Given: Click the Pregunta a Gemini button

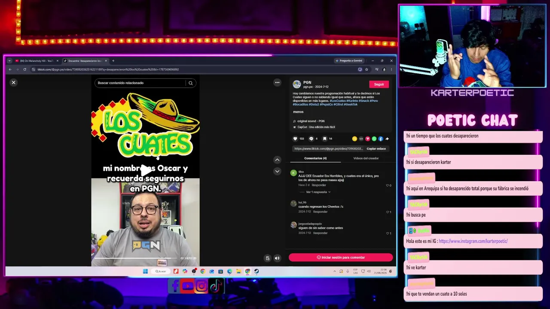Looking at the screenshot, I should 349,61.
